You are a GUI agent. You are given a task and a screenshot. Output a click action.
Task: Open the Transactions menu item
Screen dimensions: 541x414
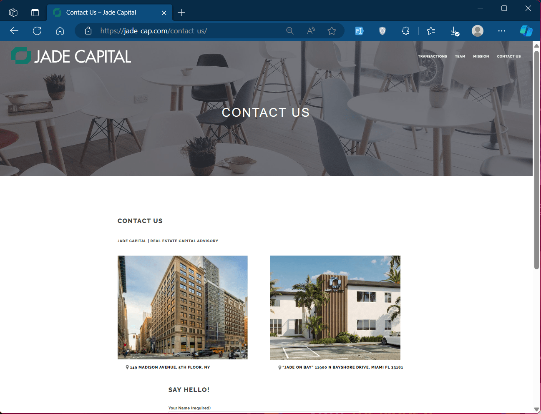pos(433,56)
